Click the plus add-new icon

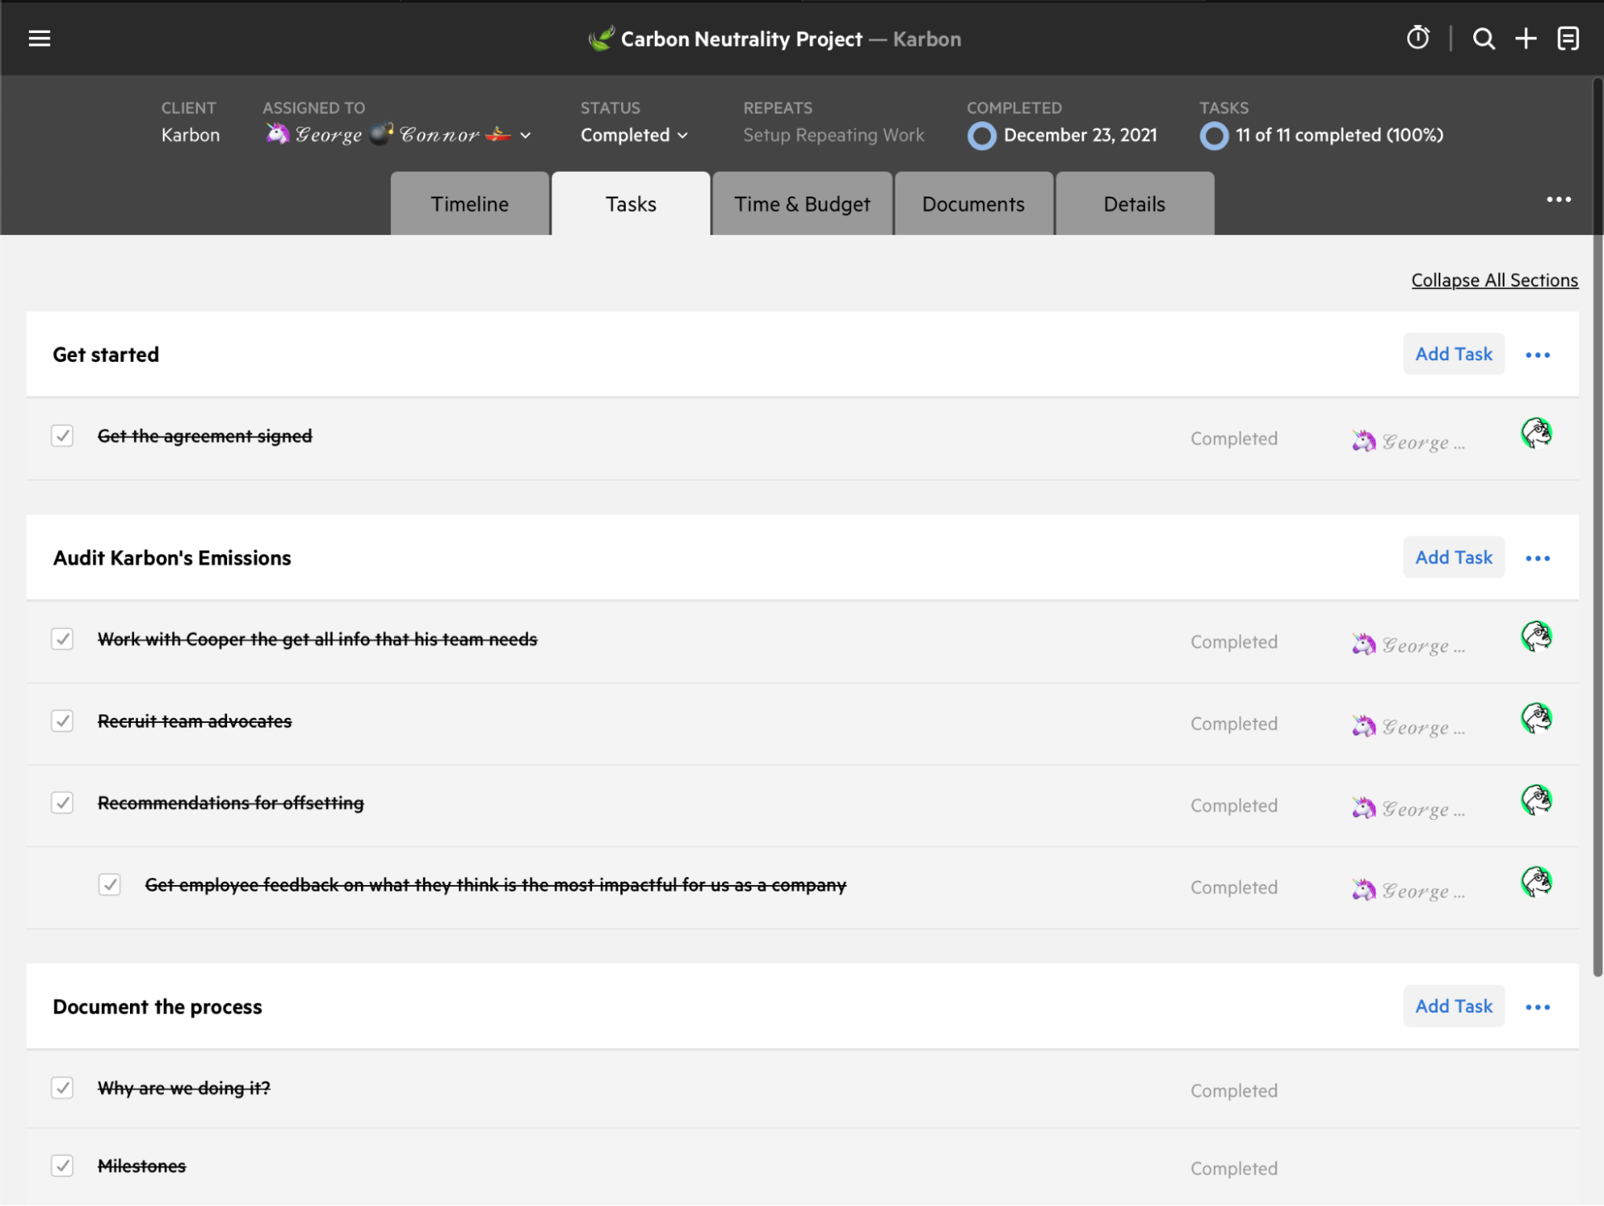tap(1525, 39)
